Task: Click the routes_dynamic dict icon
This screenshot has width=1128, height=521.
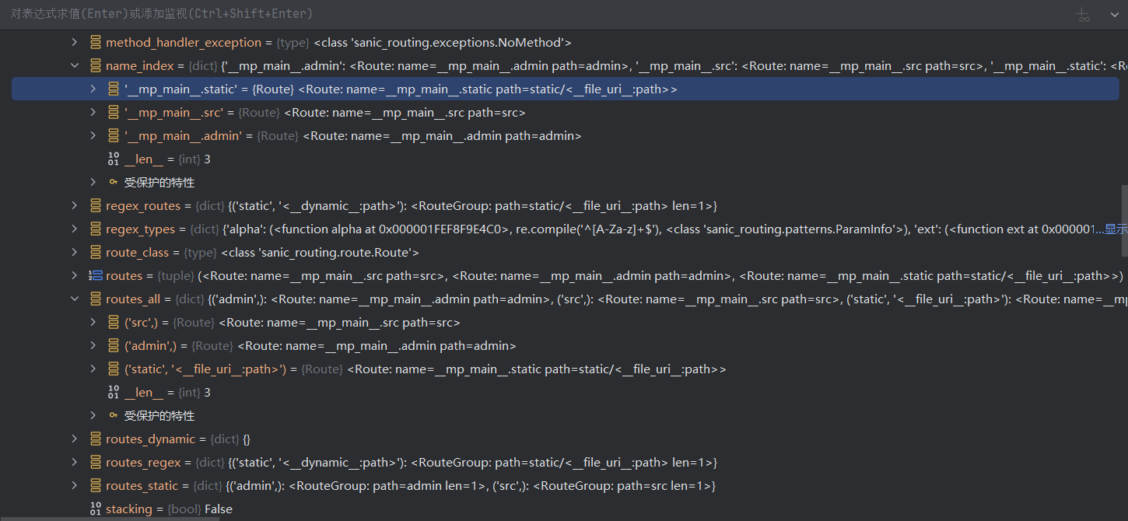Action: [x=96, y=439]
